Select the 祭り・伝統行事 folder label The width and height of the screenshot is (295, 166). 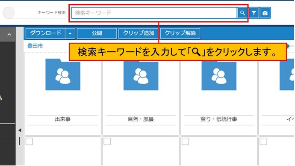[x=219, y=119]
